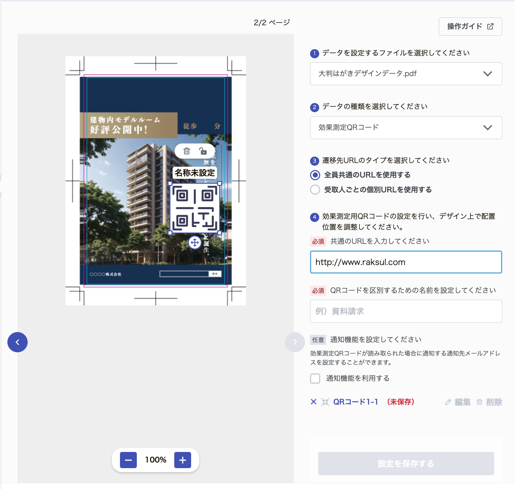
Task: Click the disabled next page arrow
Action: point(295,342)
